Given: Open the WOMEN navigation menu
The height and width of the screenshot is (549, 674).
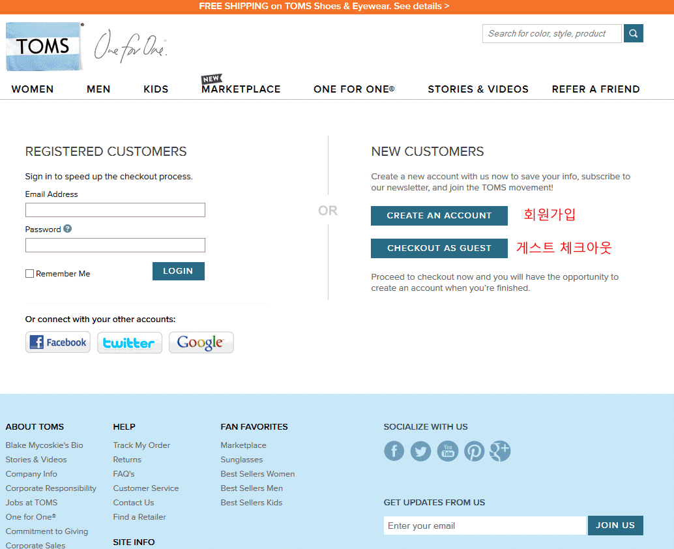Looking at the screenshot, I should click(33, 89).
